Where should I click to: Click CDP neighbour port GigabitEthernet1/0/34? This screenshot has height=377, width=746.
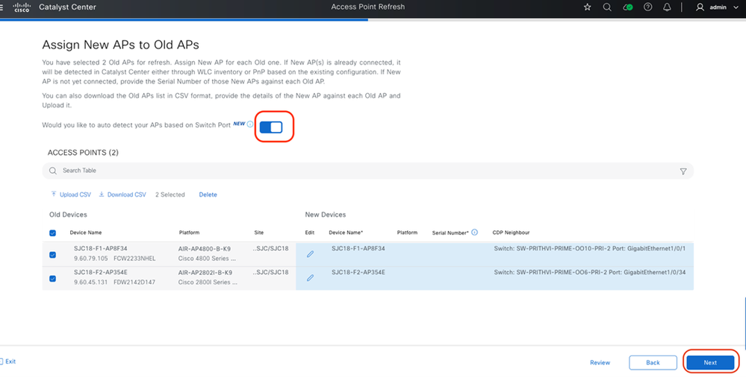pyautogui.click(x=655, y=272)
